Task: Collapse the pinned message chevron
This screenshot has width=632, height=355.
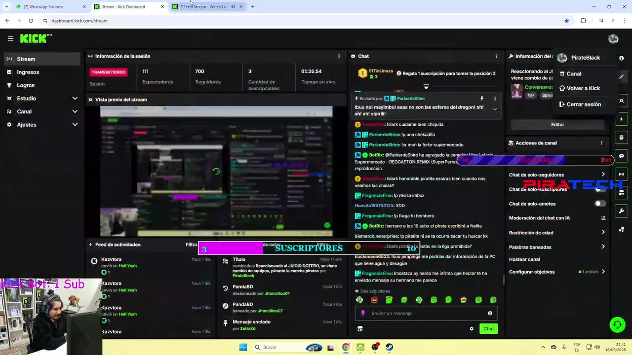Action: click(495, 109)
